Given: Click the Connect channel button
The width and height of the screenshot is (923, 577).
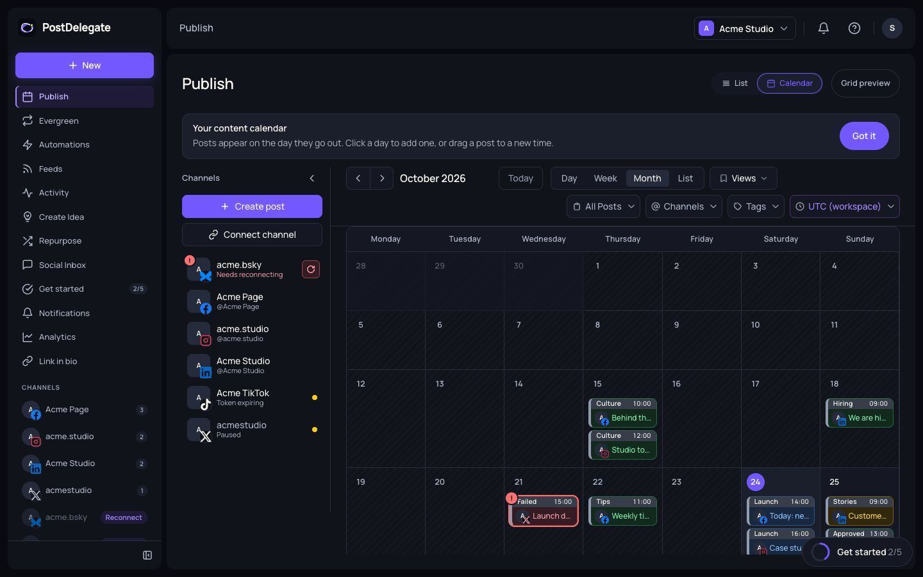Looking at the screenshot, I should 252,235.
